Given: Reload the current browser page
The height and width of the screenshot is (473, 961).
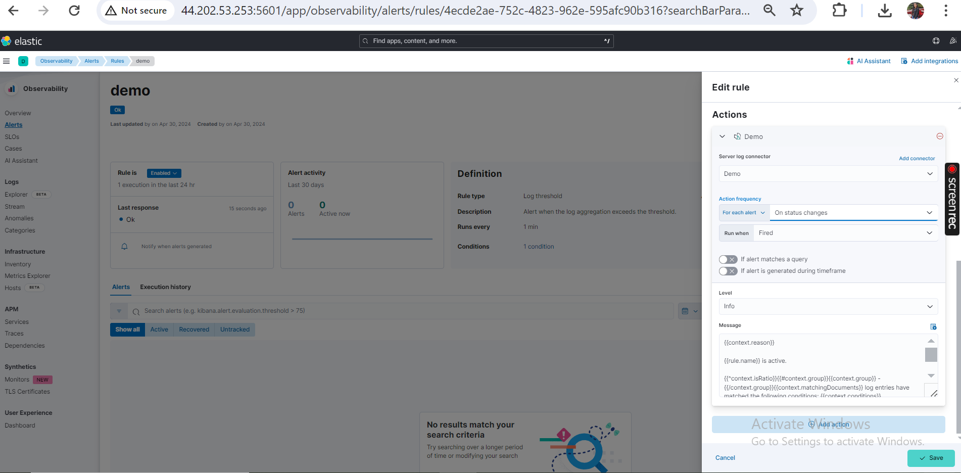Looking at the screenshot, I should tap(74, 11).
